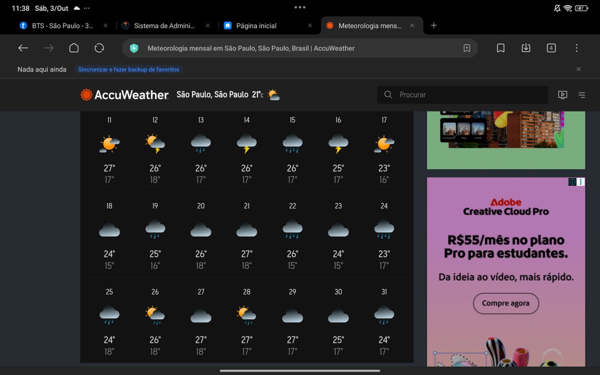Open Adobe ad info icon
This screenshot has width=600, height=375.
pyautogui.click(x=572, y=182)
